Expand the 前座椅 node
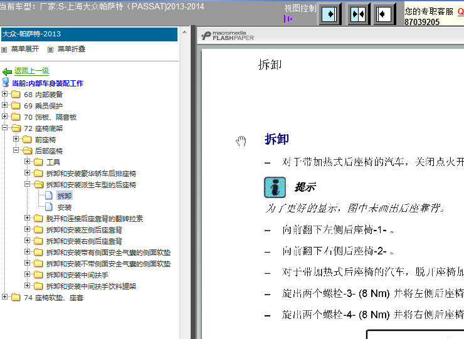This screenshot has height=339, width=464. click(16, 138)
